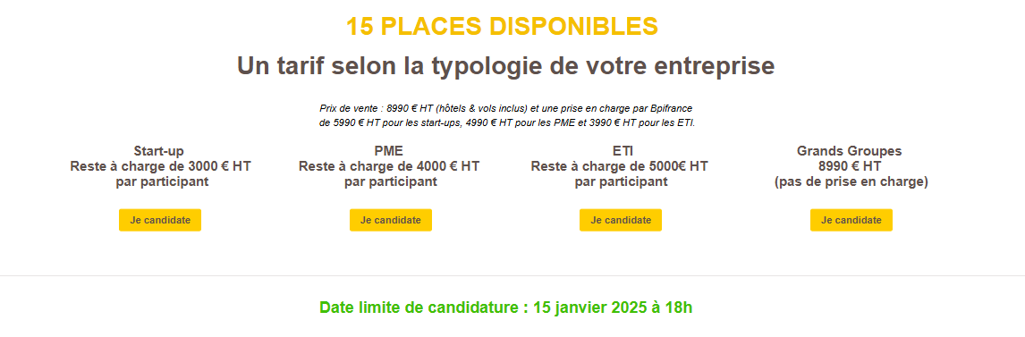Select the Start-up title text
Screen dimensions: 1025x337
pos(159,152)
